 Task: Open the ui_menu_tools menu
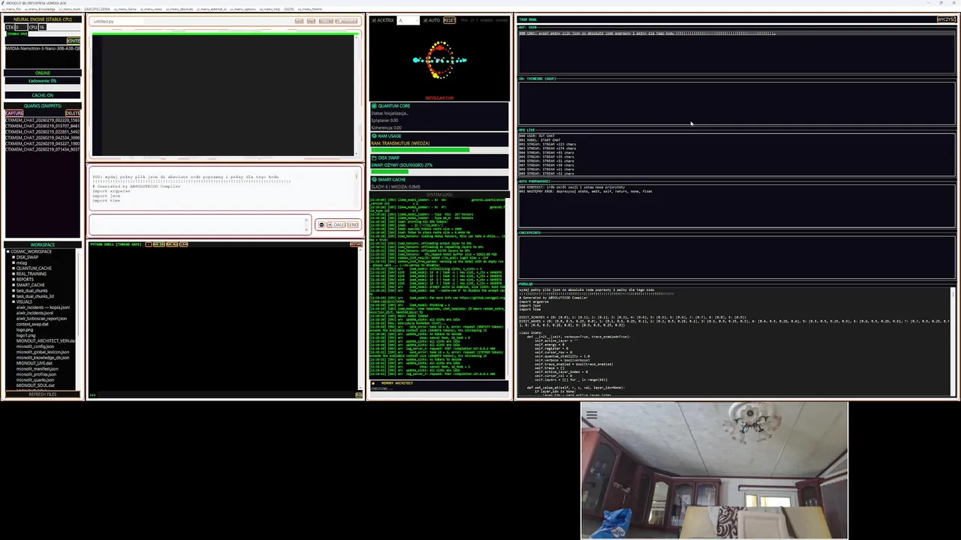click(70, 9)
